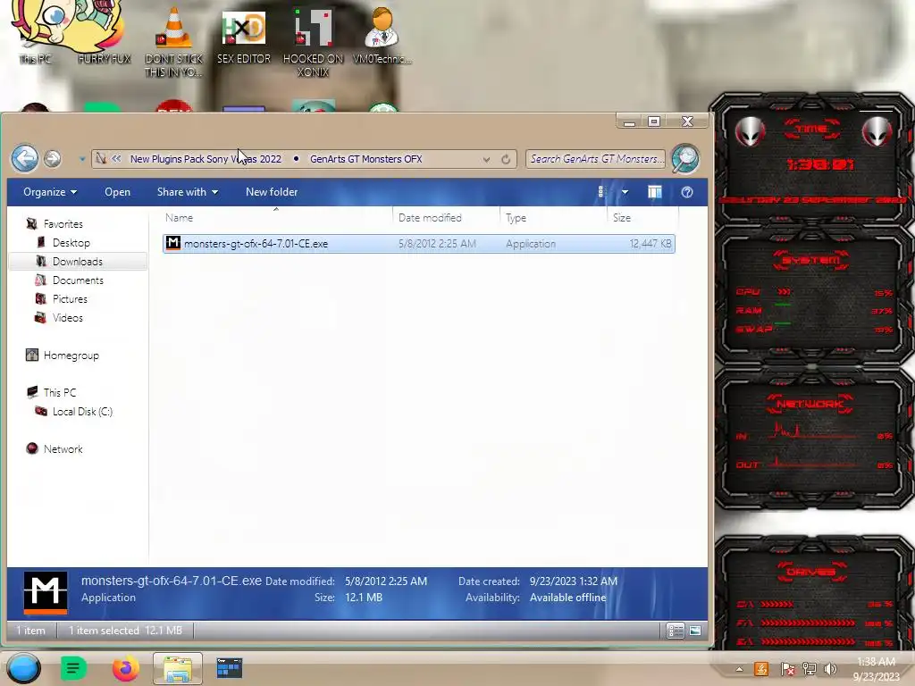
Task: Select This PC in navigation pane
Action: [x=59, y=393]
